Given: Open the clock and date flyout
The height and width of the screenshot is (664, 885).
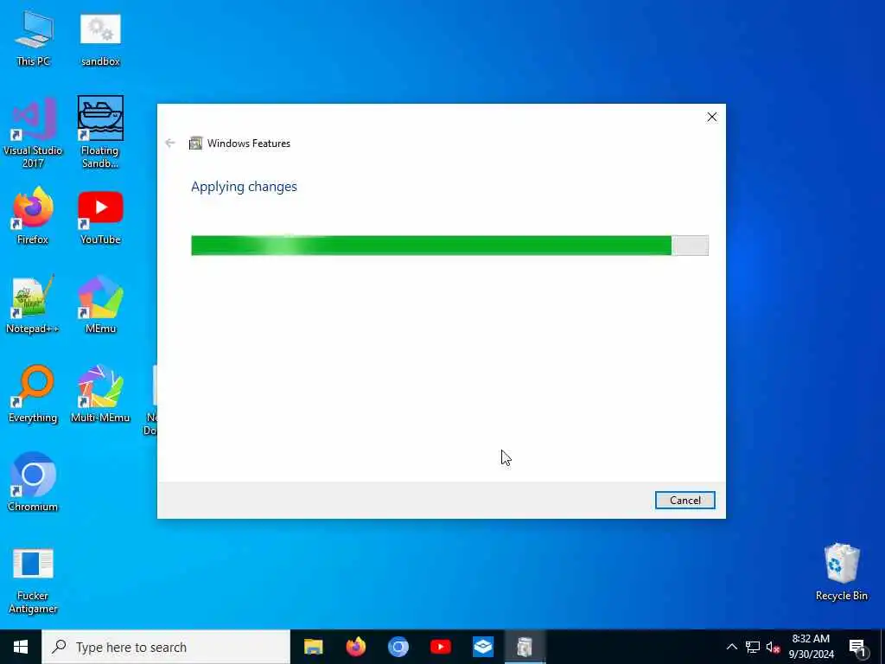Looking at the screenshot, I should click(811, 647).
